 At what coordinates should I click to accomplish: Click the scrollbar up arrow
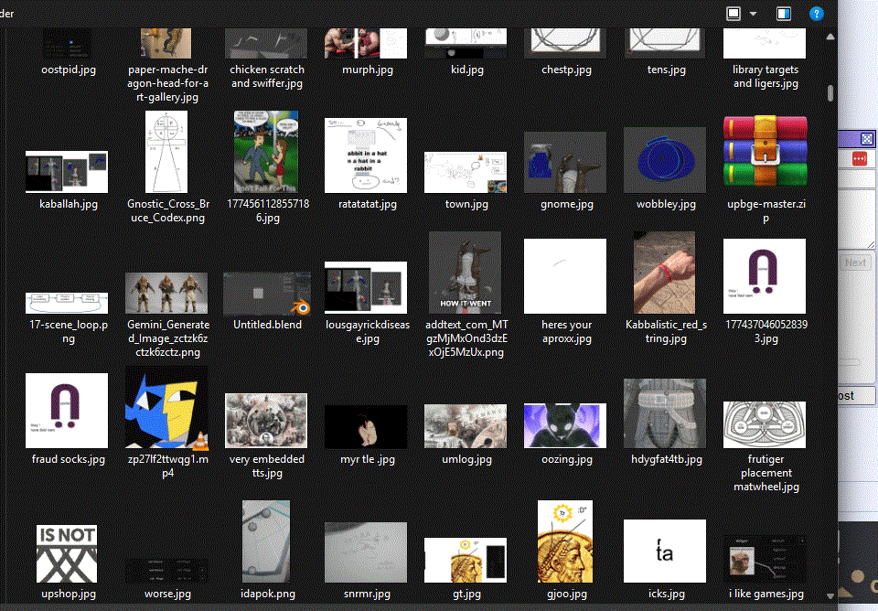830,37
